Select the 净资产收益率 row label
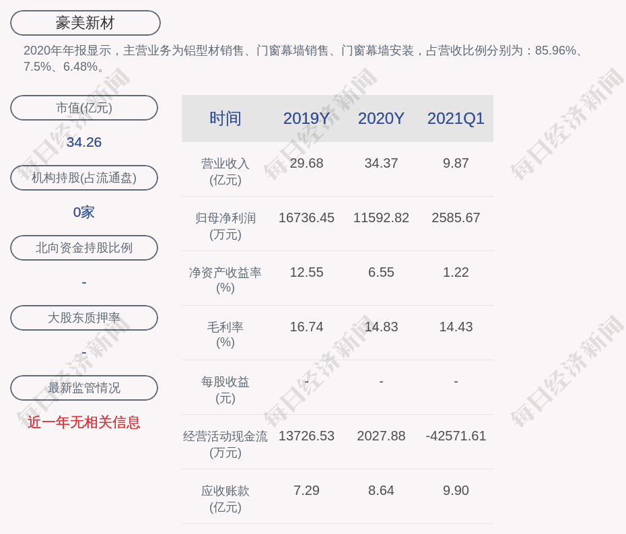The height and width of the screenshot is (534, 626). point(225,279)
